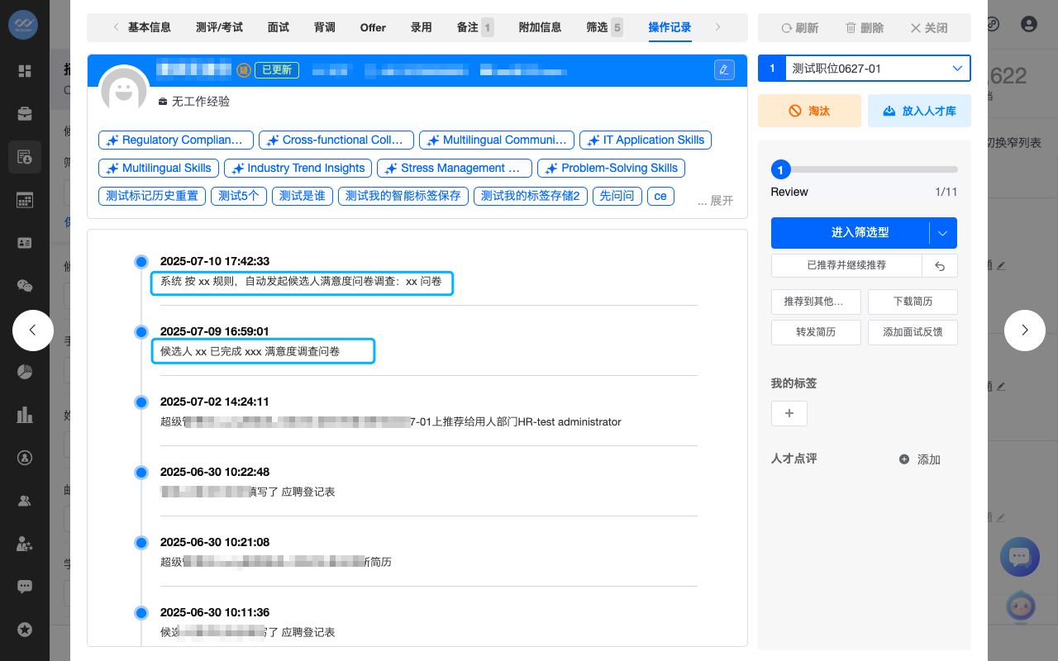
Task: Open the robot assistant floating icon
Action: (1021, 606)
